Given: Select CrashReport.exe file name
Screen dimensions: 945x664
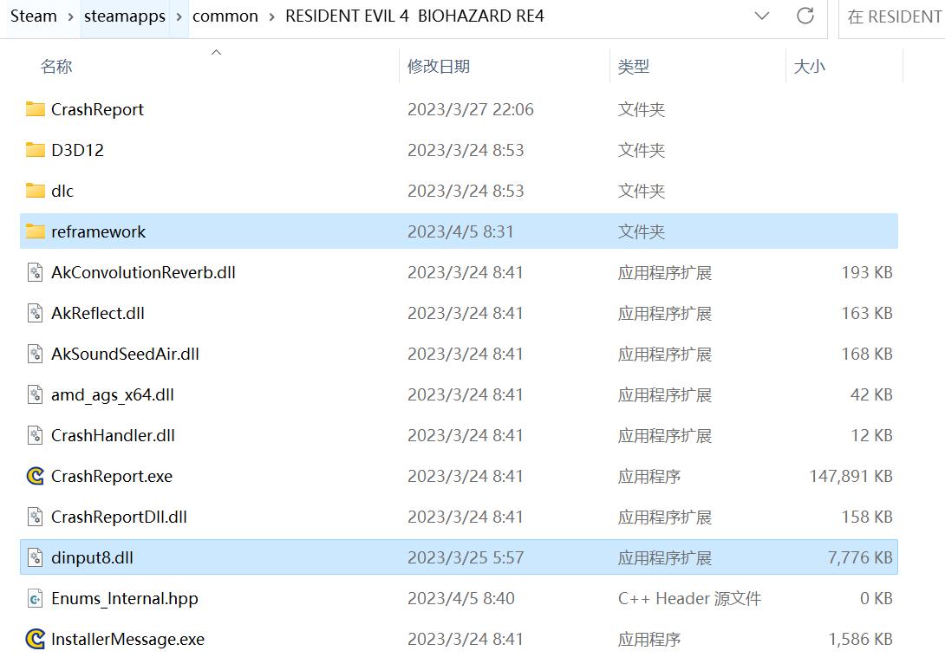Looking at the screenshot, I should point(112,476).
